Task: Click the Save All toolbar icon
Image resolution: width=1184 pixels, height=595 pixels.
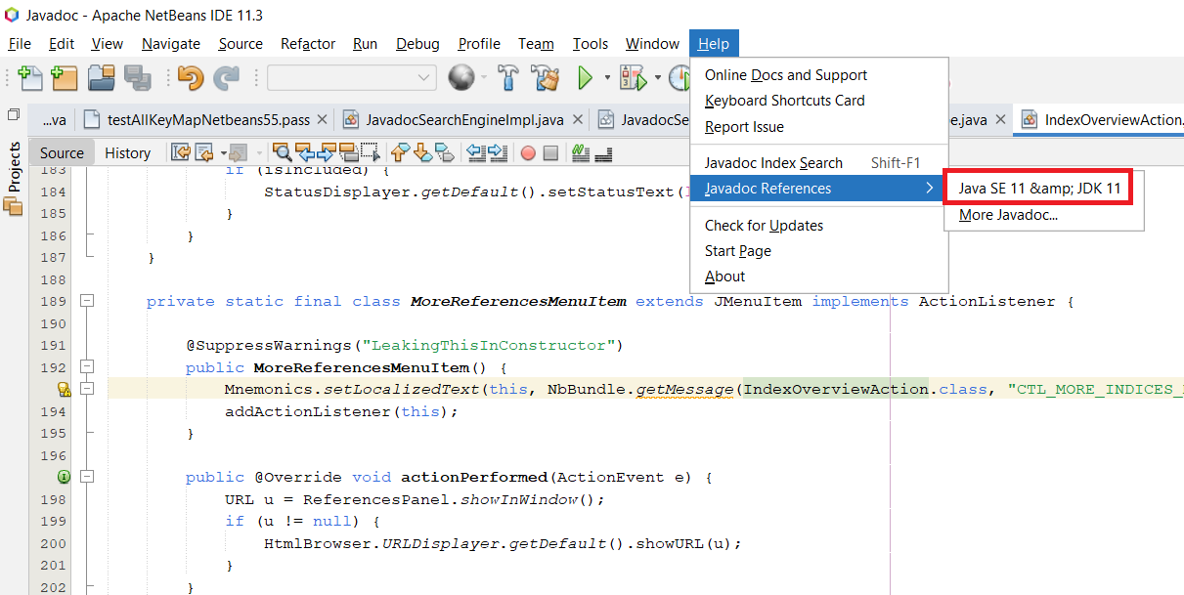Action: pos(137,77)
